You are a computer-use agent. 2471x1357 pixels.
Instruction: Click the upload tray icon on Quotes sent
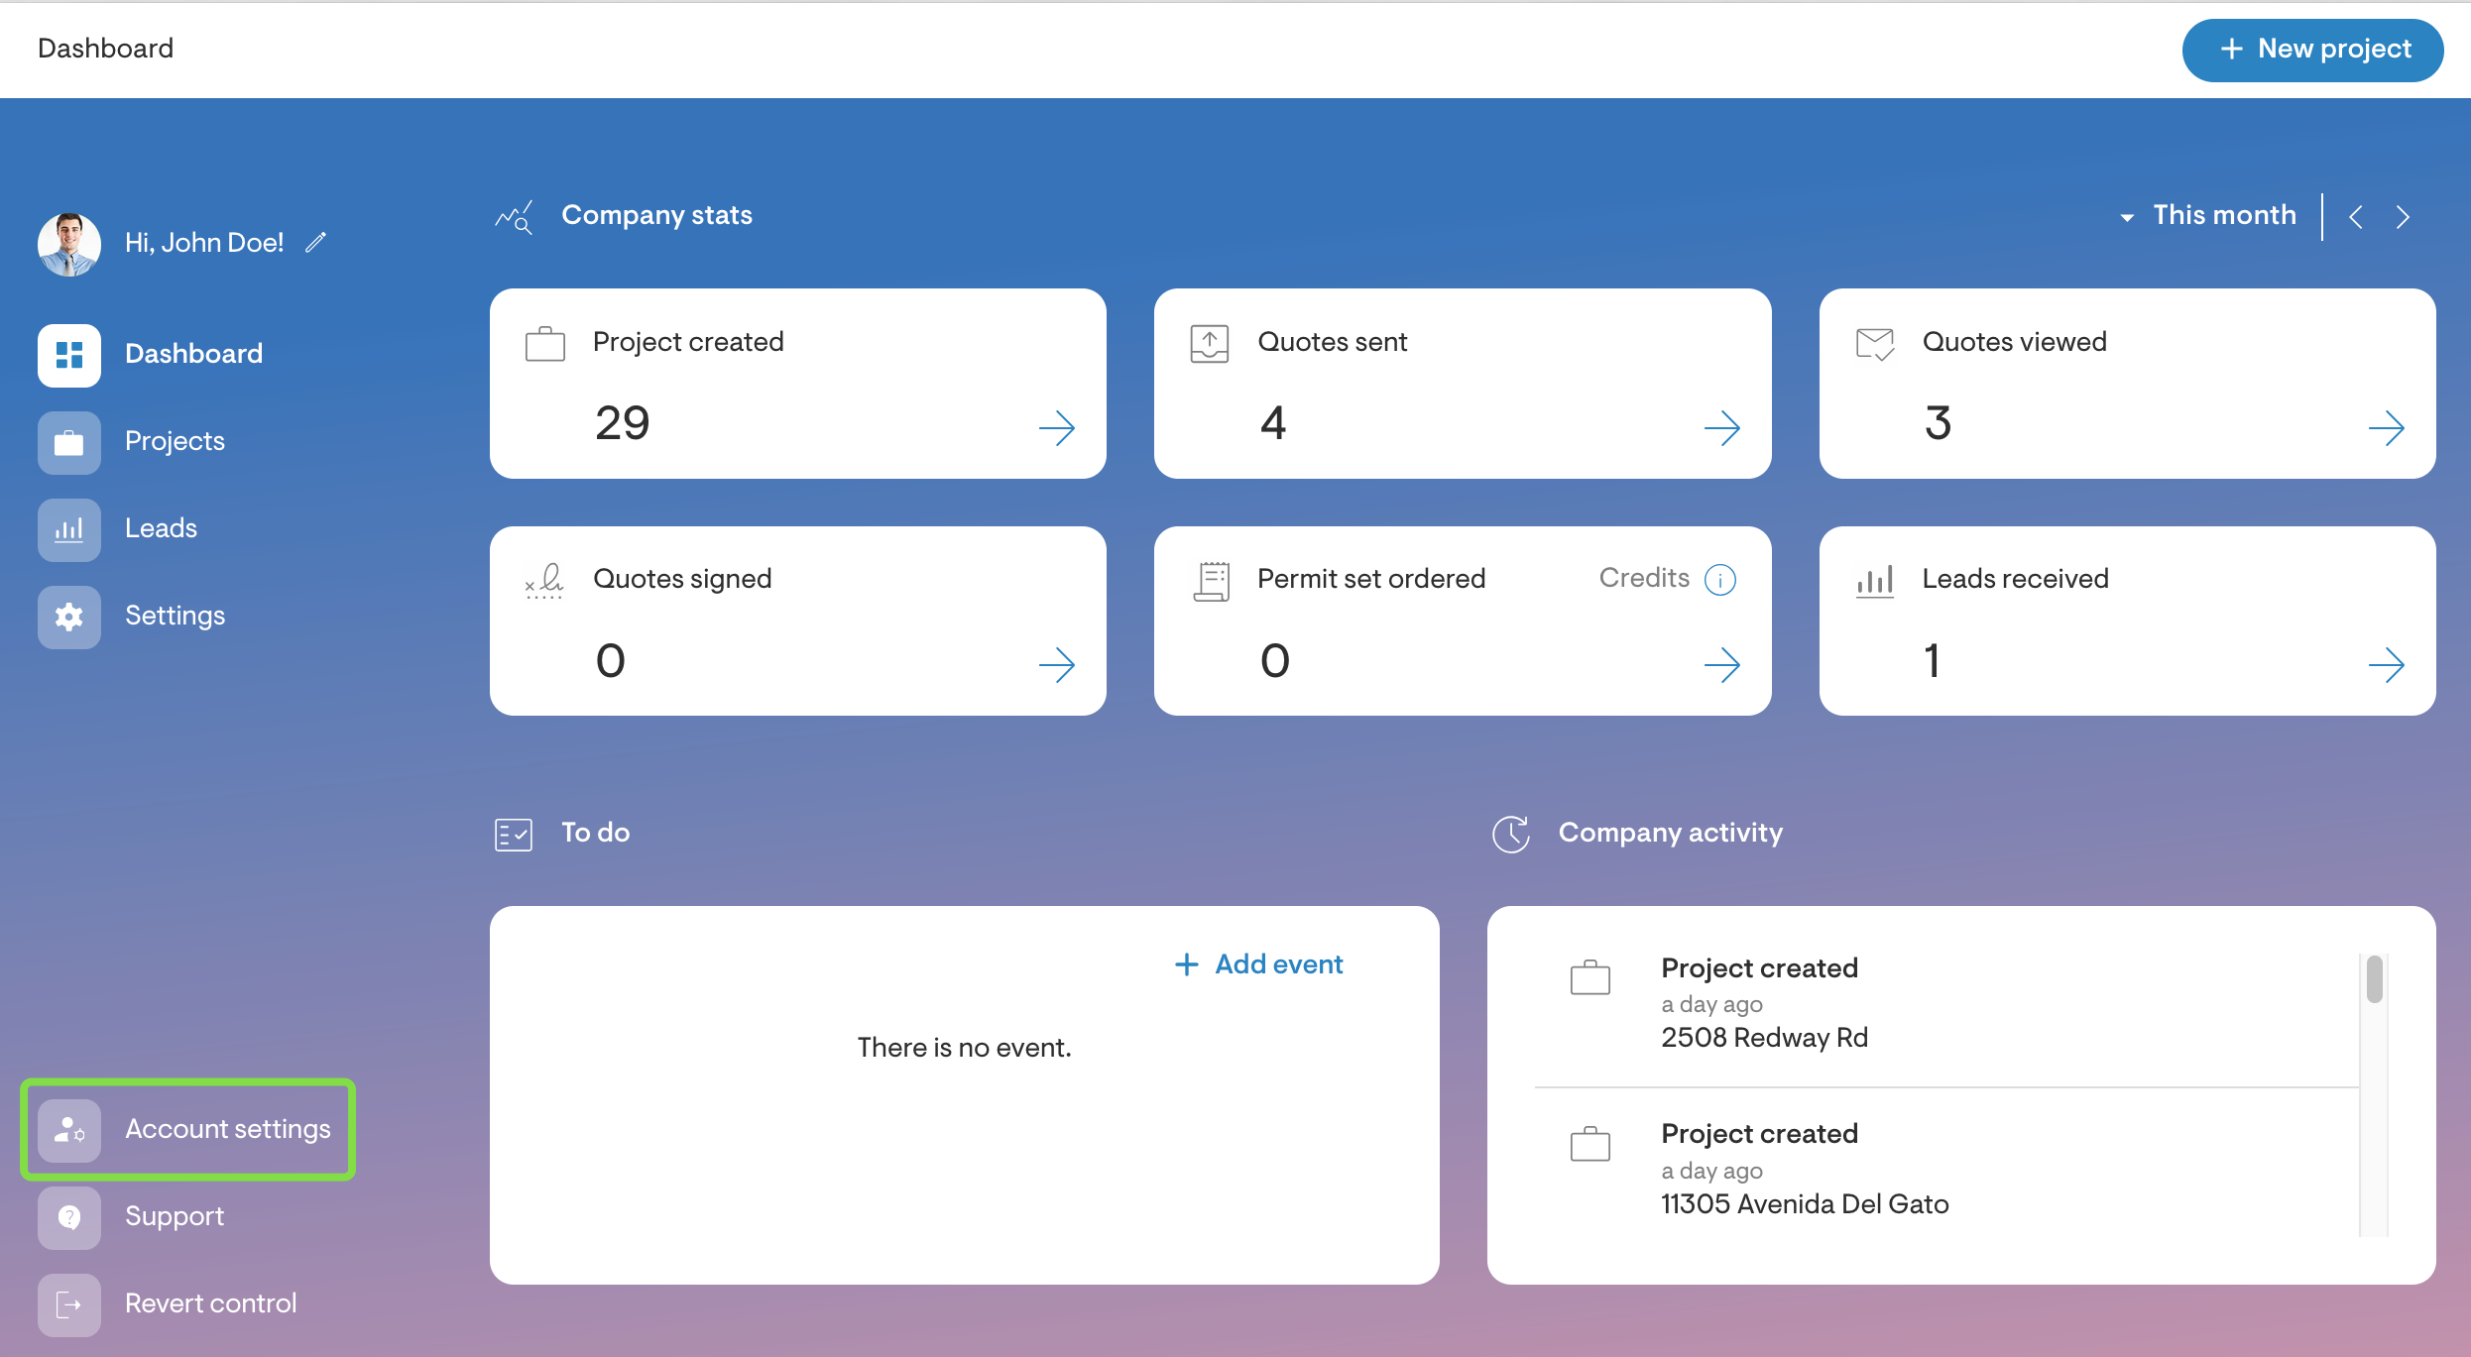click(x=1209, y=344)
